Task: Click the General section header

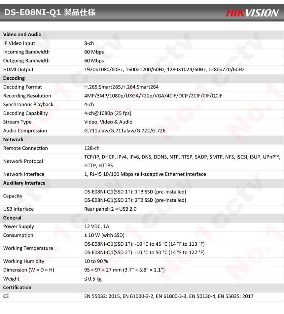Action: (12, 218)
